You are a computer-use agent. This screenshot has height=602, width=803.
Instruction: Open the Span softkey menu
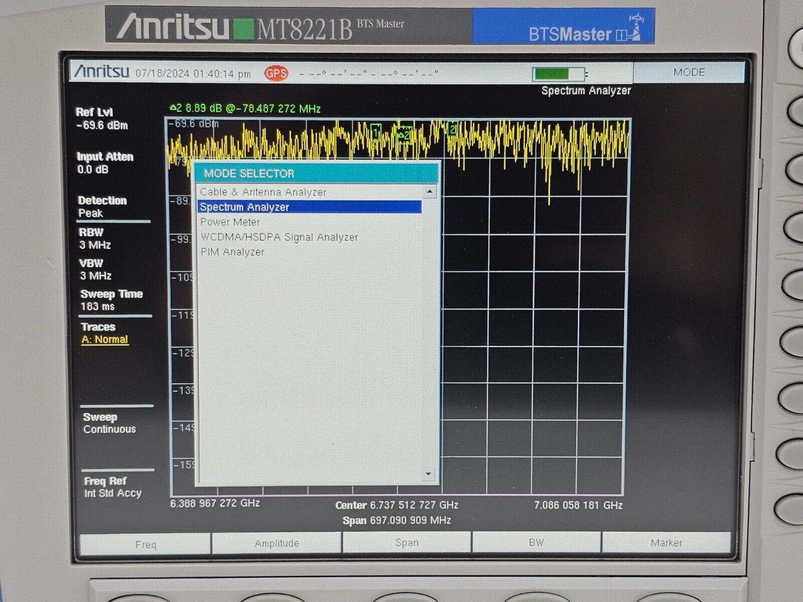pos(407,542)
